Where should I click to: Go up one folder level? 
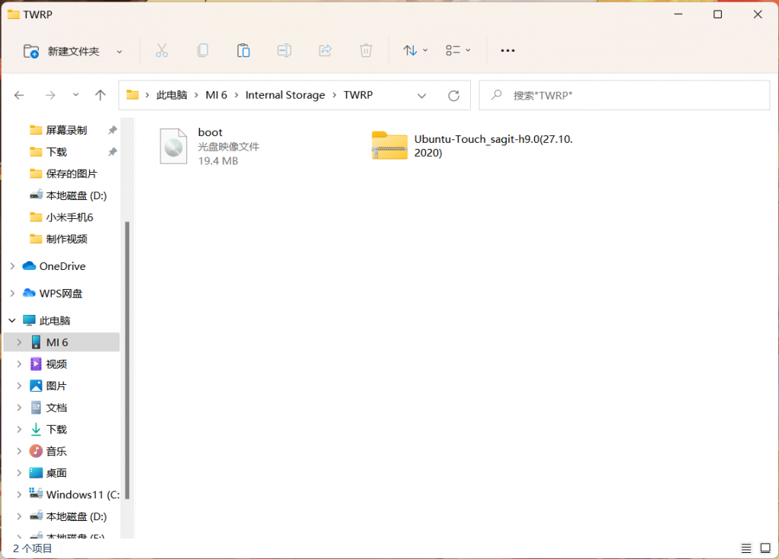tap(100, 95)
